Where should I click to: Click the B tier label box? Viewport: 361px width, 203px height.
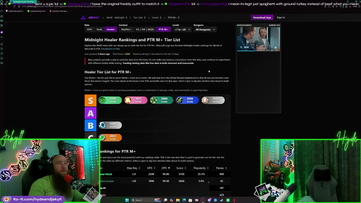click(x=91, y=125)
